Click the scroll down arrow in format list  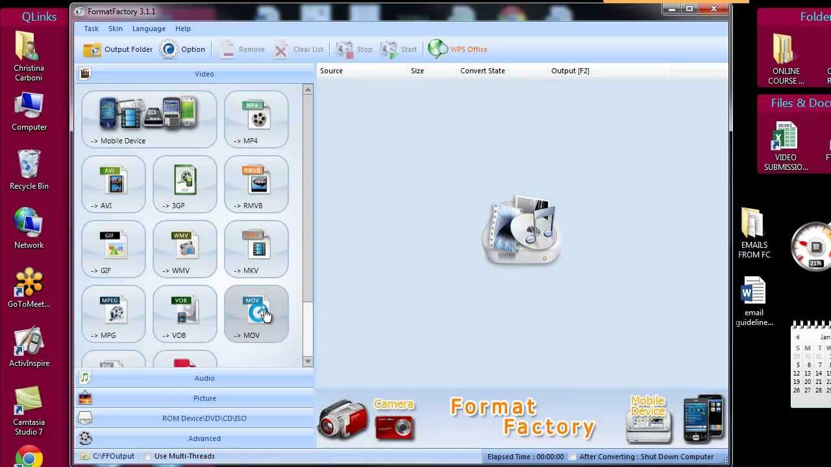point(308,361)
